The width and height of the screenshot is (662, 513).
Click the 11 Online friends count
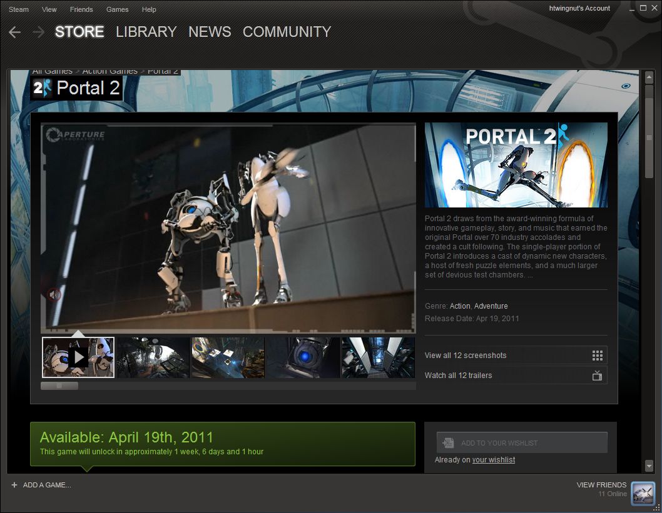click(612, 494)
